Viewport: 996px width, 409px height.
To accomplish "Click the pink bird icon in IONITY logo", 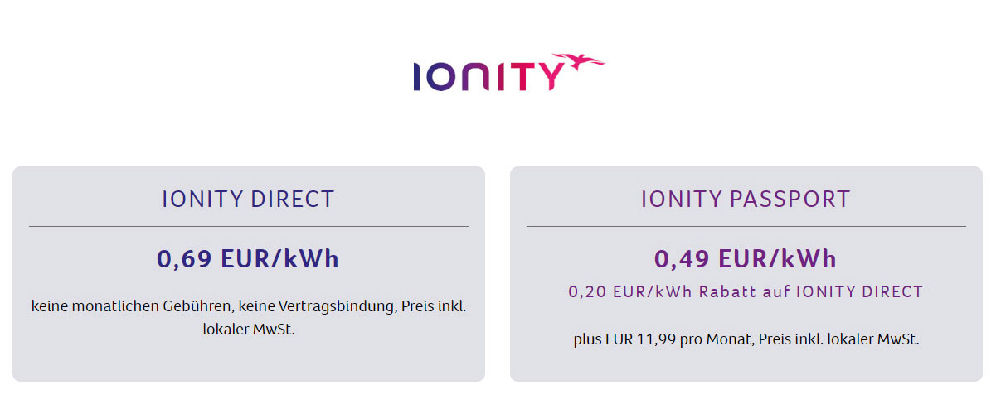I will (x=580, y=62).
